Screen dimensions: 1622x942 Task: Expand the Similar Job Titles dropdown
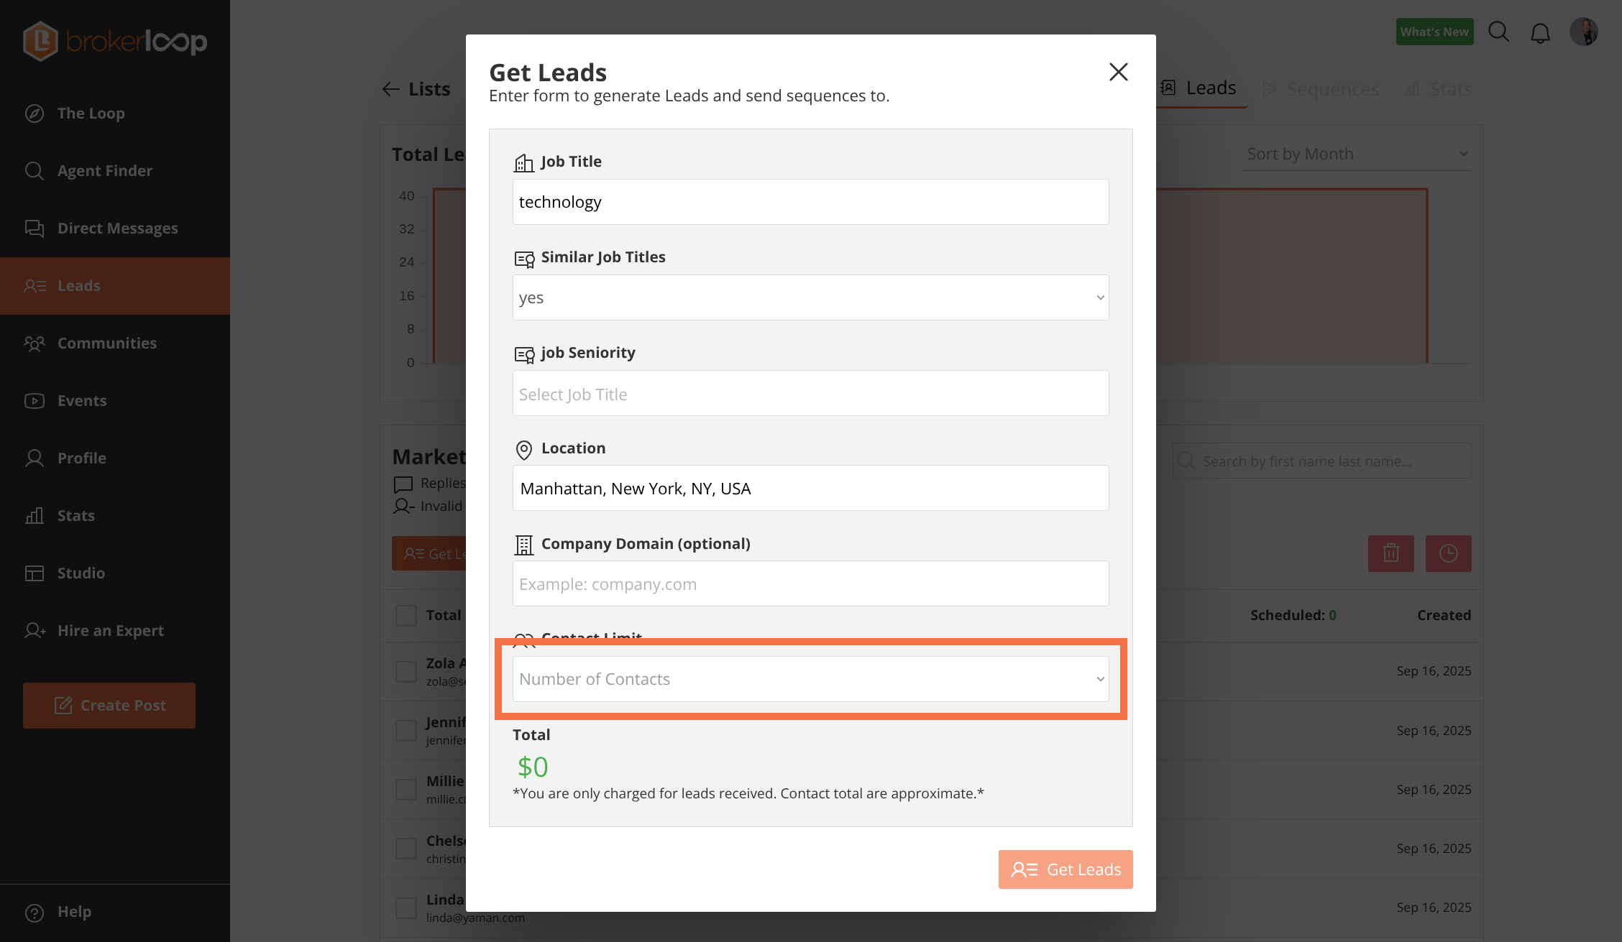pos(810,297)
